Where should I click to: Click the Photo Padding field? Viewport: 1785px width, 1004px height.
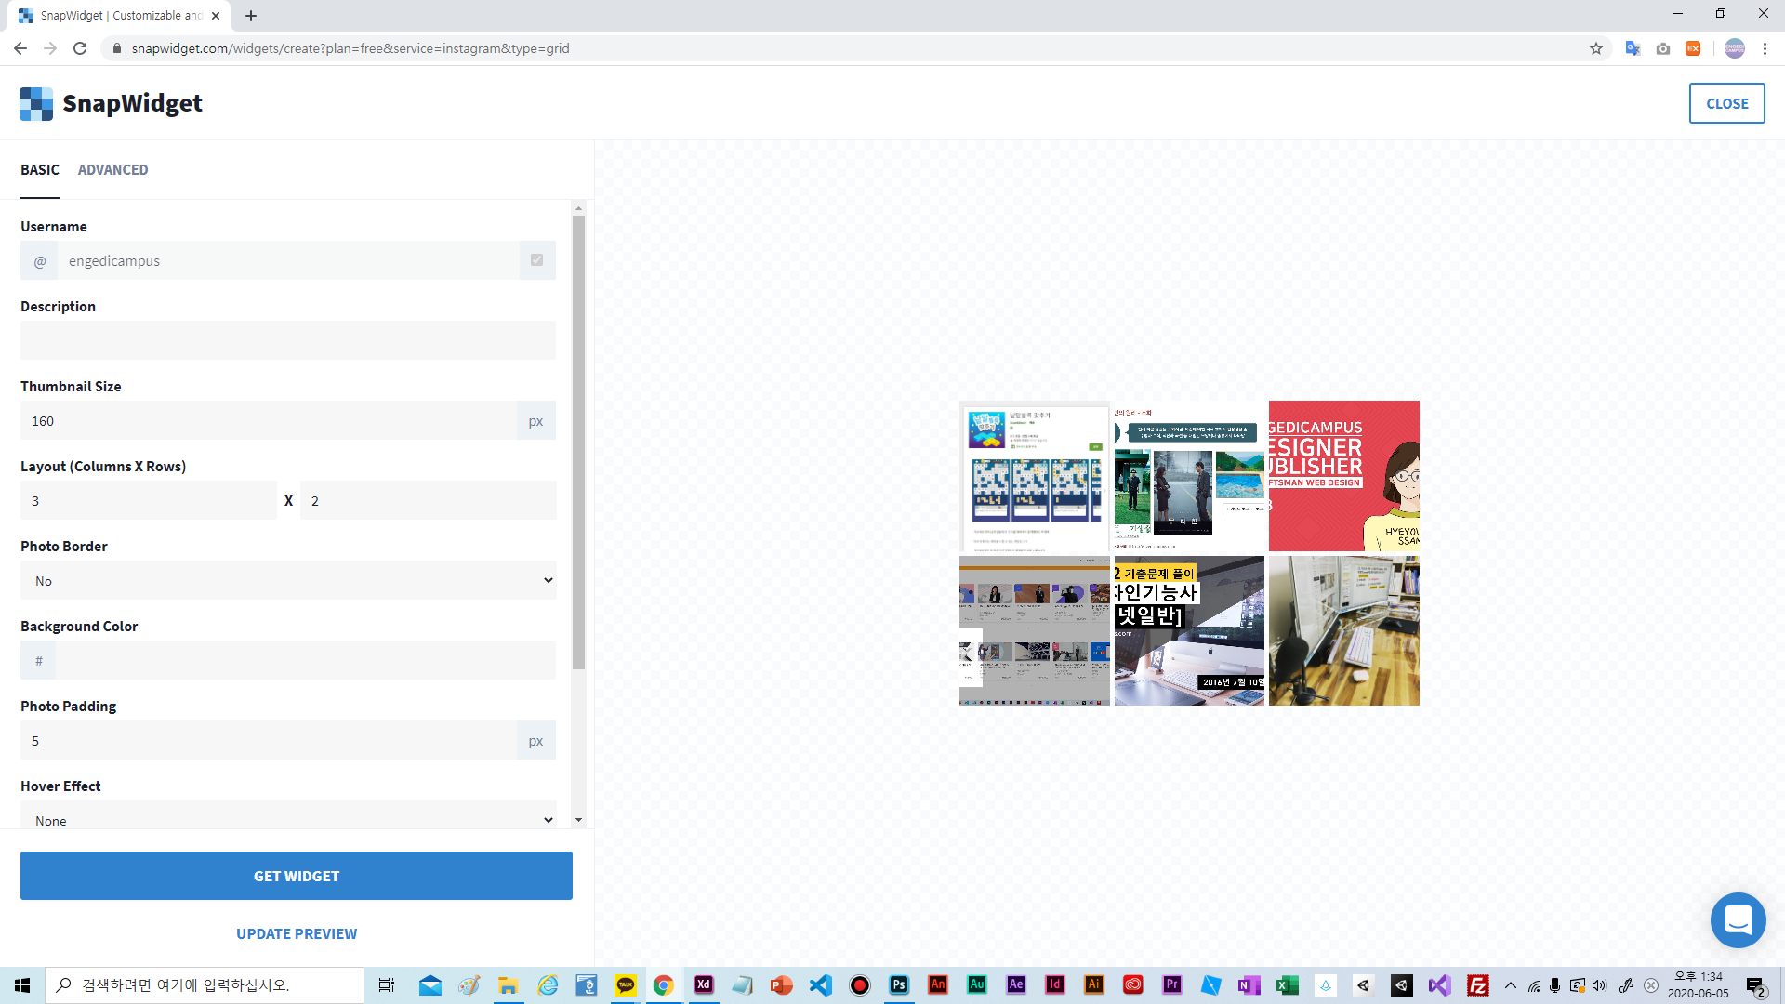tap(268, 740)
